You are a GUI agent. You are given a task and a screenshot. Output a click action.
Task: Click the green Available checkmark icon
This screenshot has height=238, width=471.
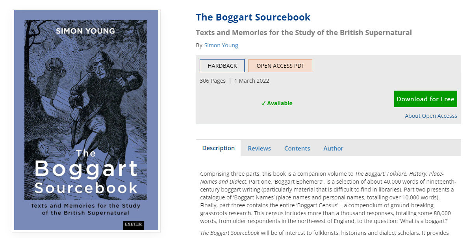(x=263, y=103)
